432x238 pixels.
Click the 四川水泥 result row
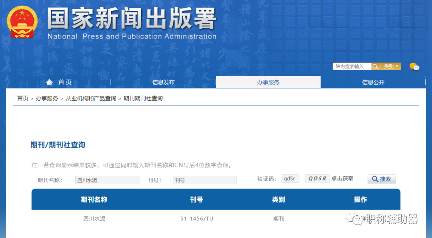click(94, 218)
